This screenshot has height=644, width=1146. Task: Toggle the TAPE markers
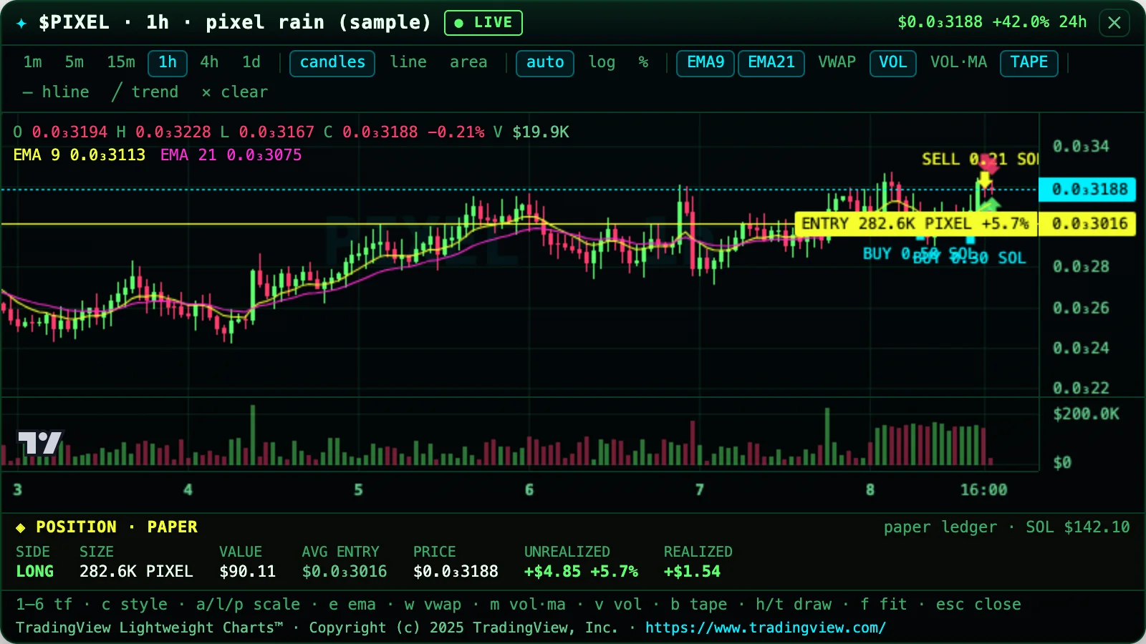[1029, 63]
